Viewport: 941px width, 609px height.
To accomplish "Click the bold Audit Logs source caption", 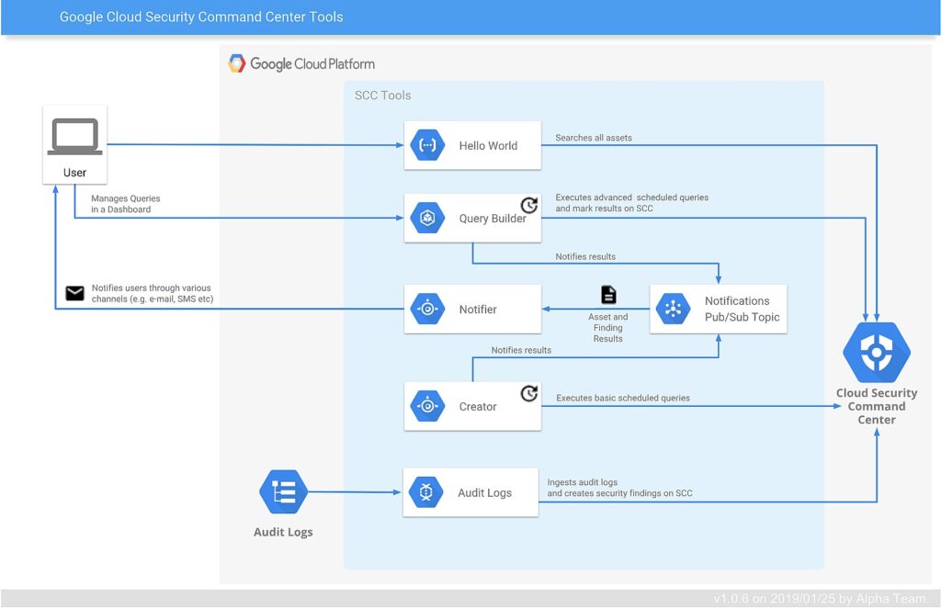I will [x=283, y=532].
